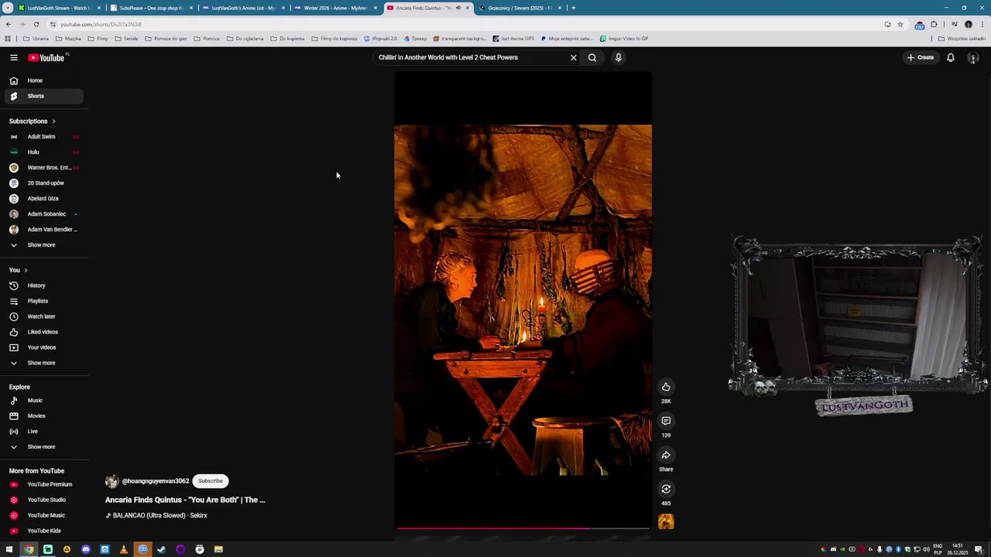Expand the You section with Show more

(42, 363)
